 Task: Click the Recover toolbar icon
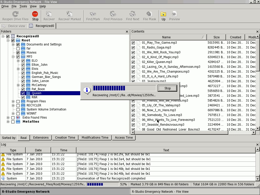click(49, 14)
